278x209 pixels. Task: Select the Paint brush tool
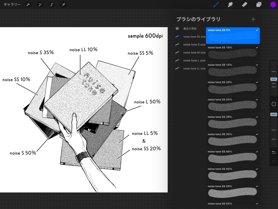point(216,4)
